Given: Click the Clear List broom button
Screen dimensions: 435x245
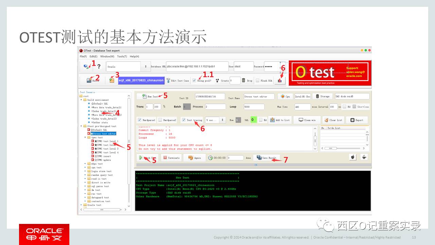Looking at the screenshot, I should [333, 120].
